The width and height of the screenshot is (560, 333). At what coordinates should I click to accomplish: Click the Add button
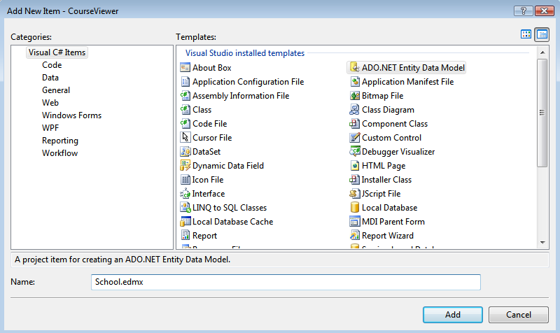(x=452, y=314)
